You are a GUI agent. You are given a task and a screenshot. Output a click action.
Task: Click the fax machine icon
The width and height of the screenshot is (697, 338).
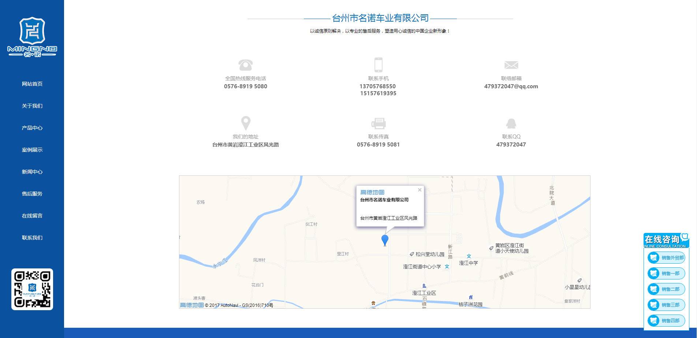point(378,123)
